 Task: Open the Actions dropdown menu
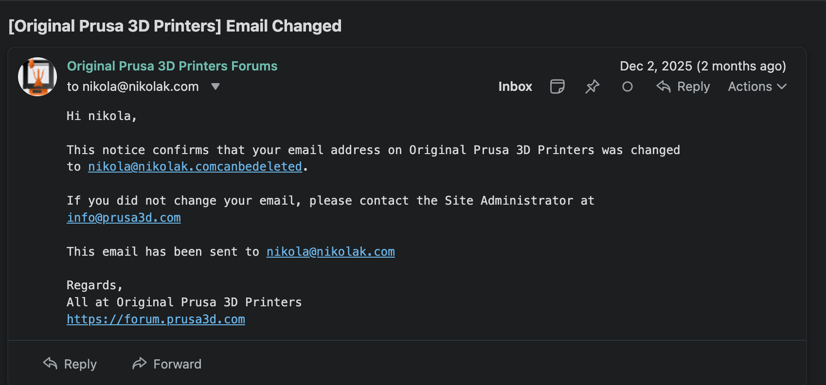[x=750, y=87]
